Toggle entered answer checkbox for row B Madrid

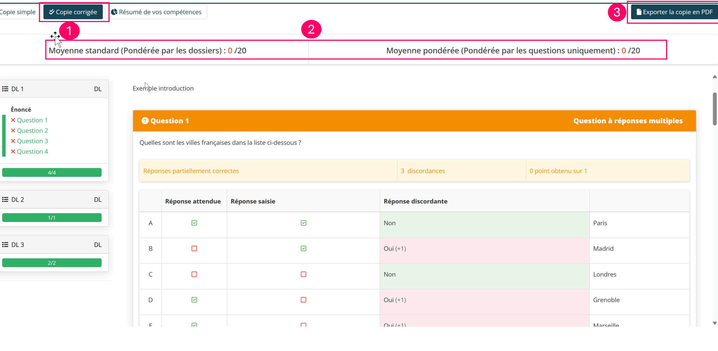[303, 248]
